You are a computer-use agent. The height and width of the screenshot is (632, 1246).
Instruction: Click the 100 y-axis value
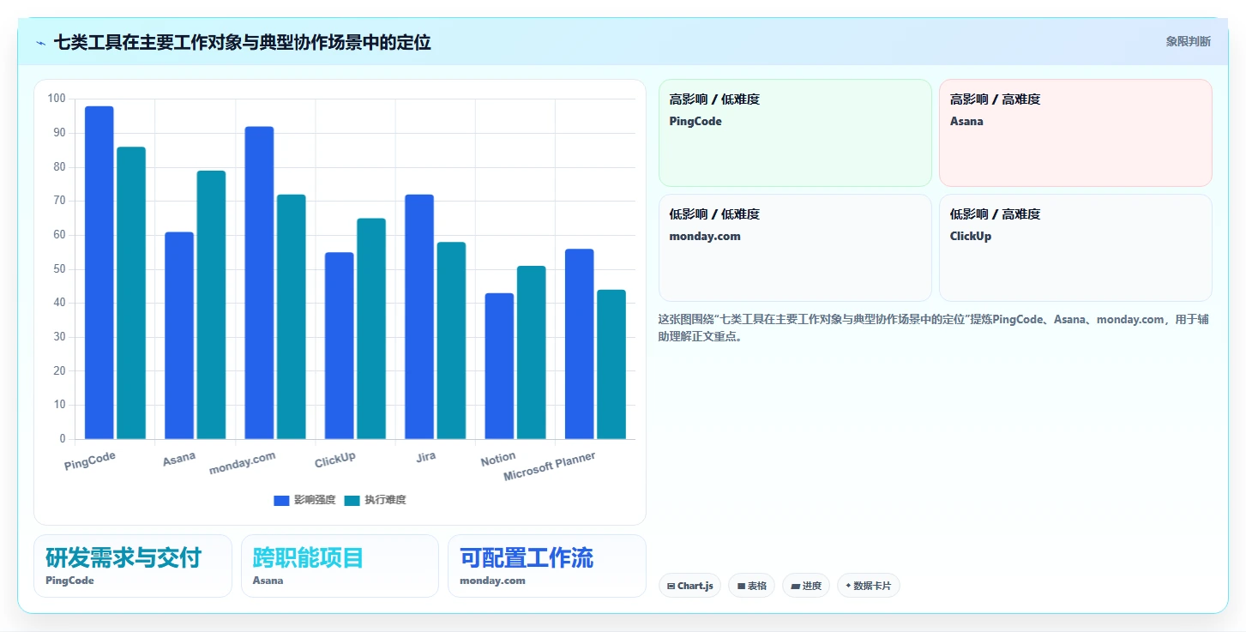(x=57, y=99)
